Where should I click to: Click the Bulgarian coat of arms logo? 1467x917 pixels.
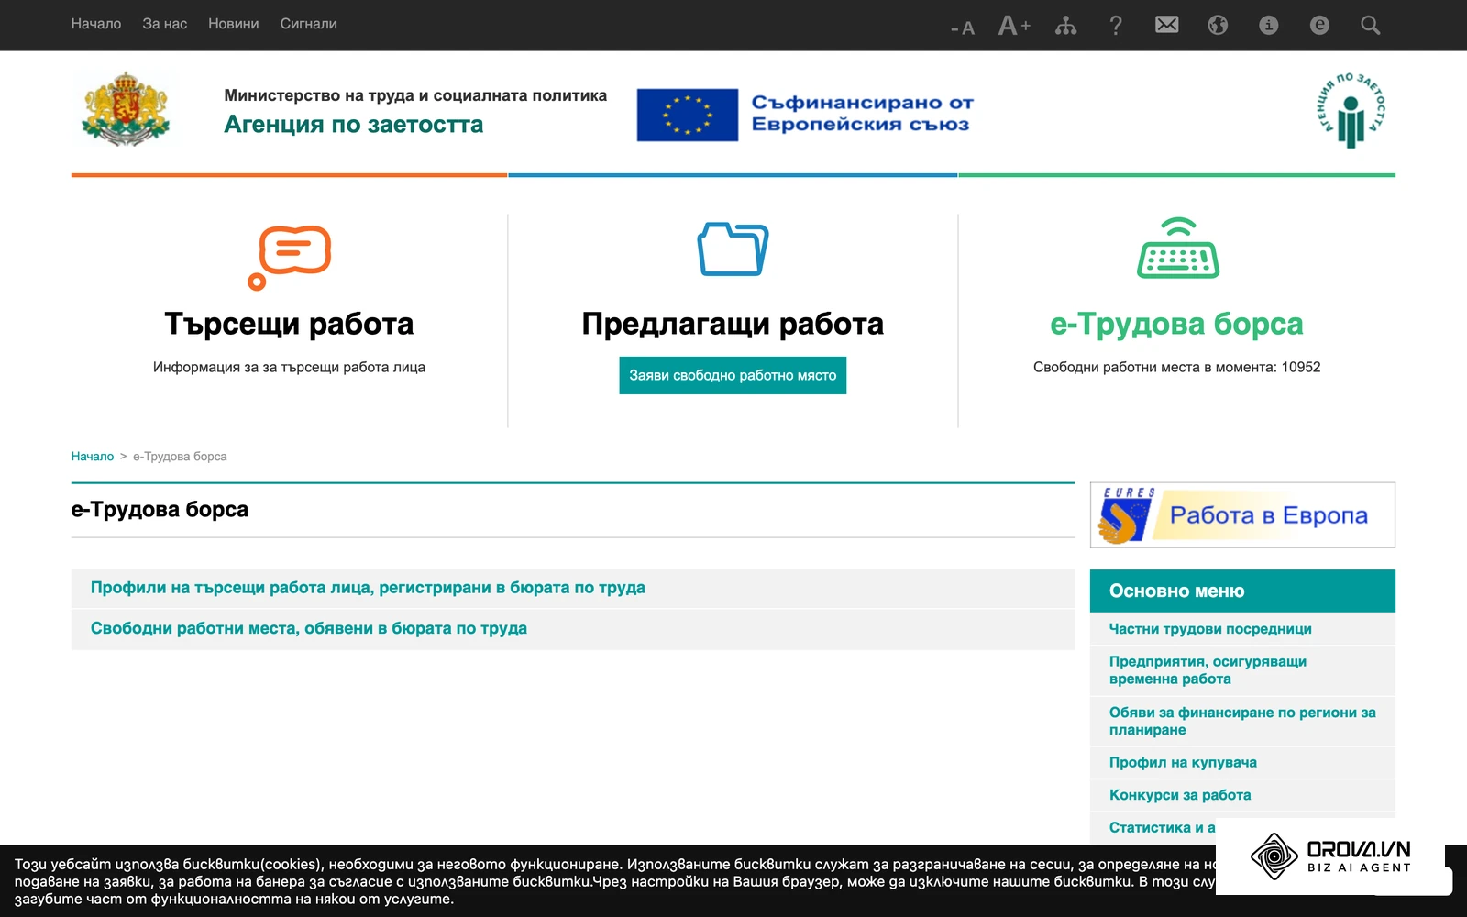[126, 110]
